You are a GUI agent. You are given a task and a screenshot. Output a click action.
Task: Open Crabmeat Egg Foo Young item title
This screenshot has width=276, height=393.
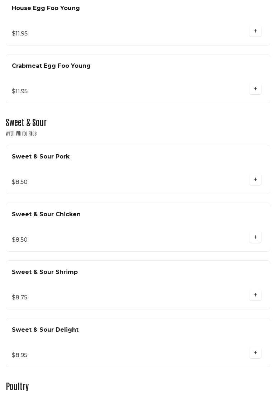coord(51,66)
